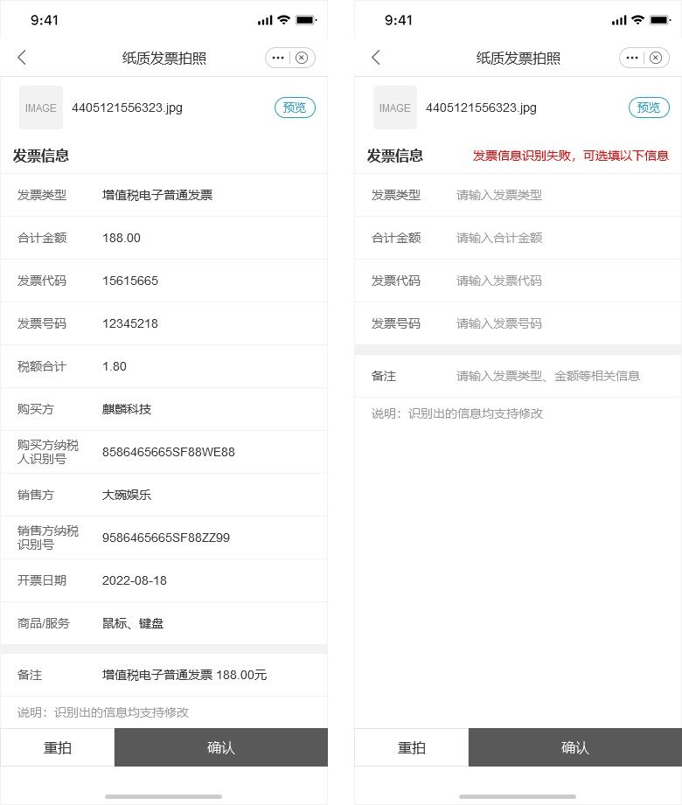Tap 确认 button on the left screen

click(x=221, y=747)
